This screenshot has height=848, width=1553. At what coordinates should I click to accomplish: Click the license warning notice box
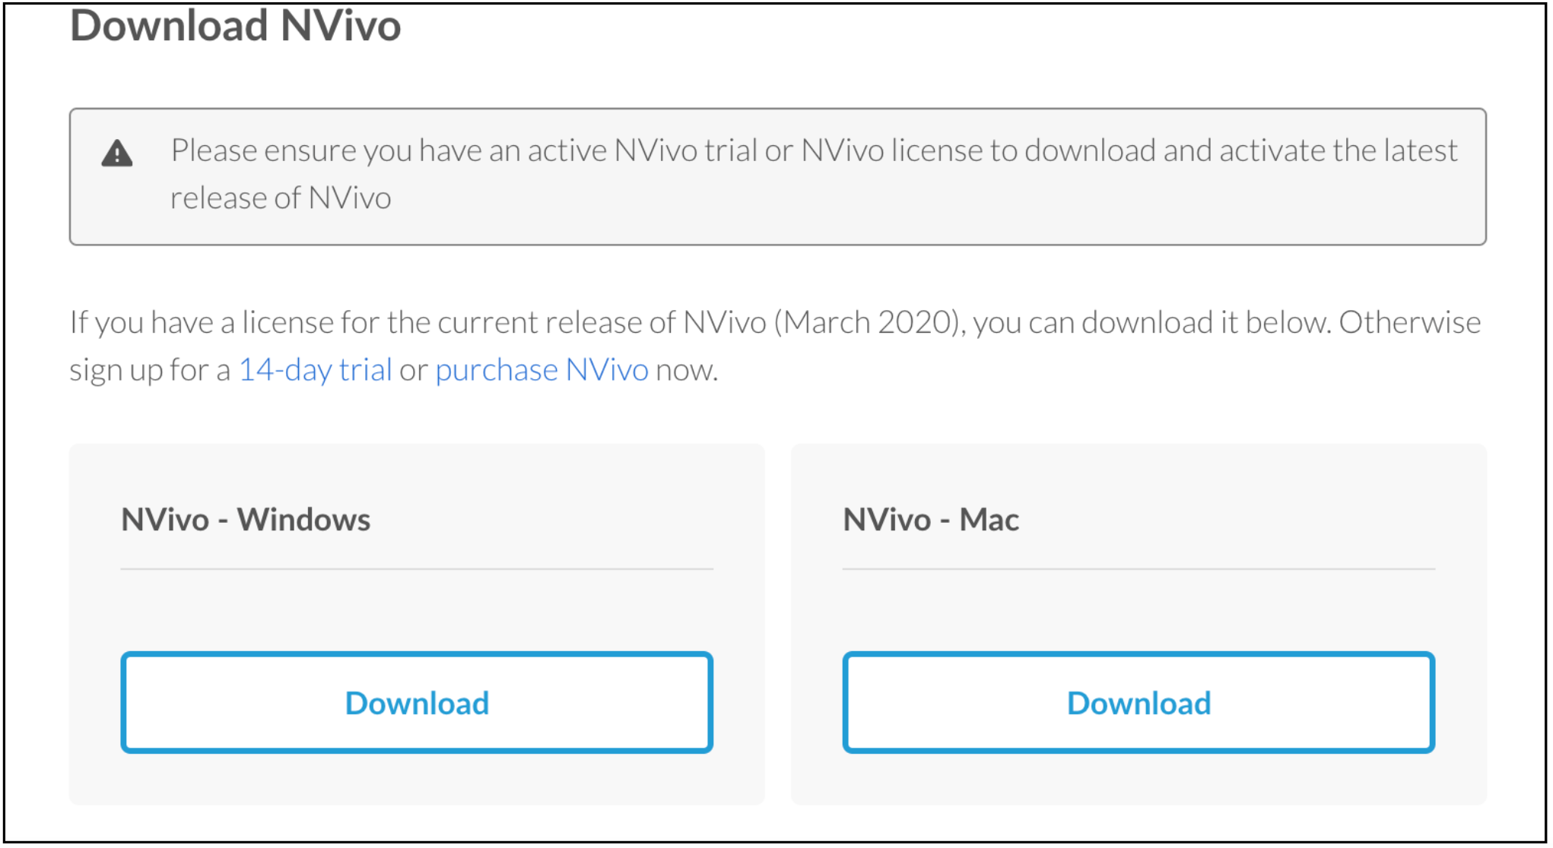[776, 175]
